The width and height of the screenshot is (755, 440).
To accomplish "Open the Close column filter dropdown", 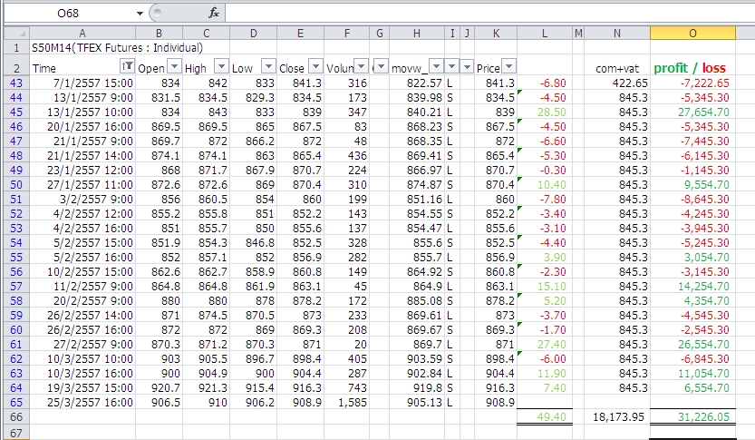I will tap(315, 66).
